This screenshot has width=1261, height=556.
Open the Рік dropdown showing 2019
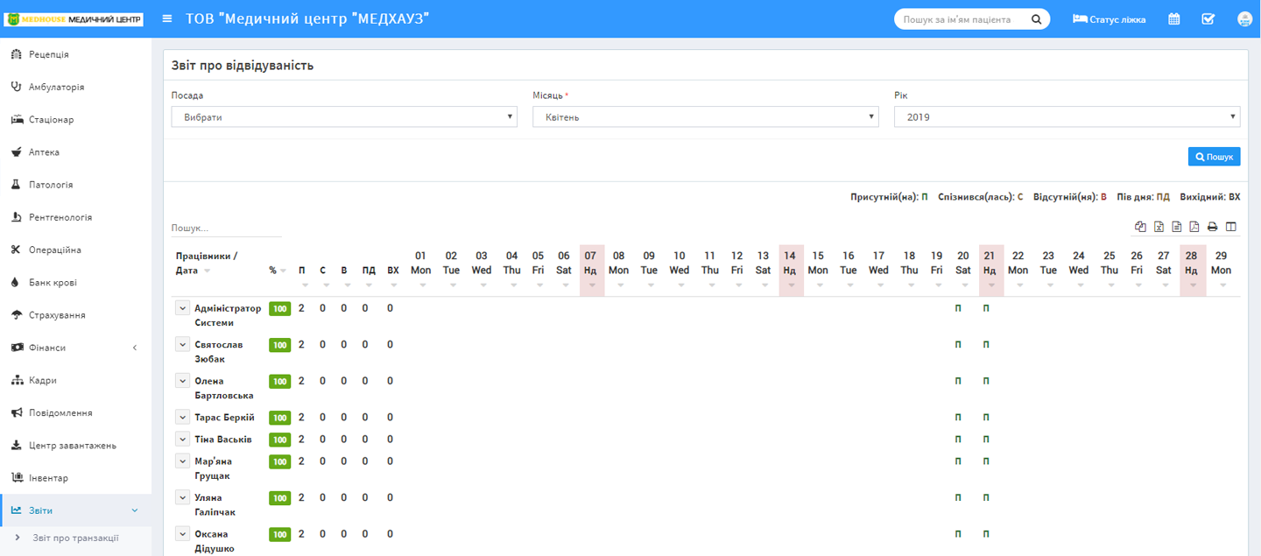(1067, 116)
